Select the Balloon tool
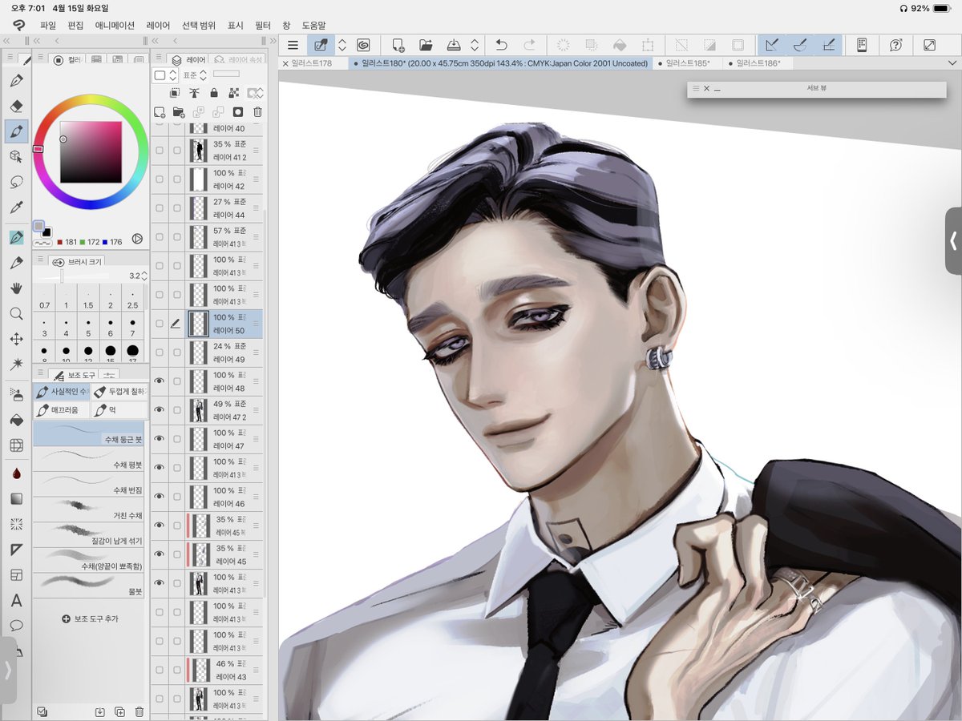Viewport: 962px width, 721px height. (x=16, y=626)
